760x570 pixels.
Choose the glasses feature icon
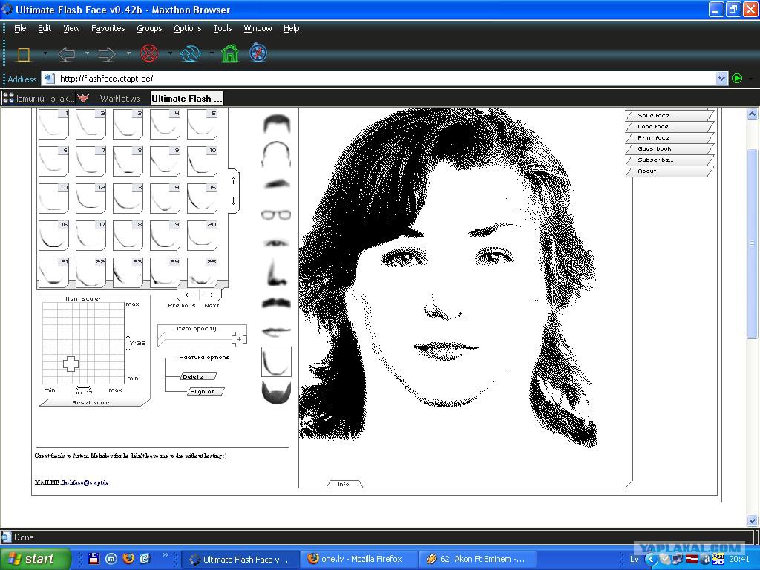tap(276, 215)
